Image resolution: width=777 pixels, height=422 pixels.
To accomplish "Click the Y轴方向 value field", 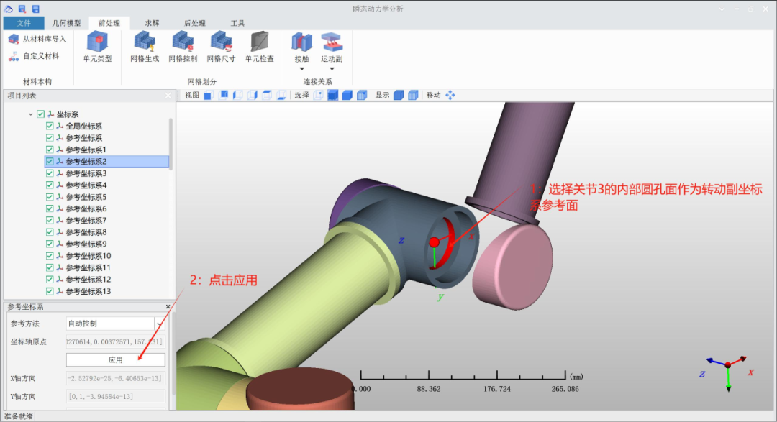I will (x=115, y=397).
